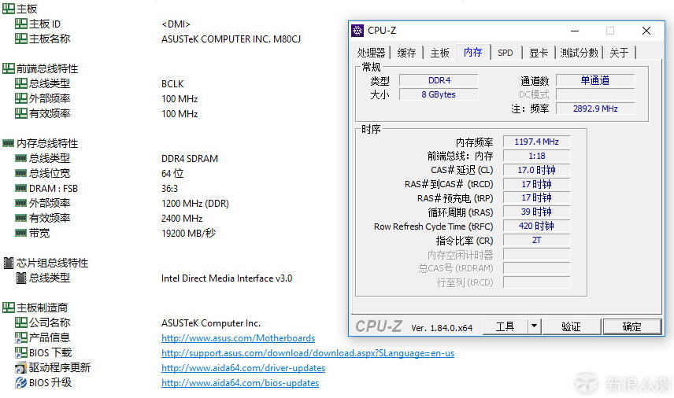
Task: Click the 前端总线特性 section icon
Action: (x=9, y=68)
